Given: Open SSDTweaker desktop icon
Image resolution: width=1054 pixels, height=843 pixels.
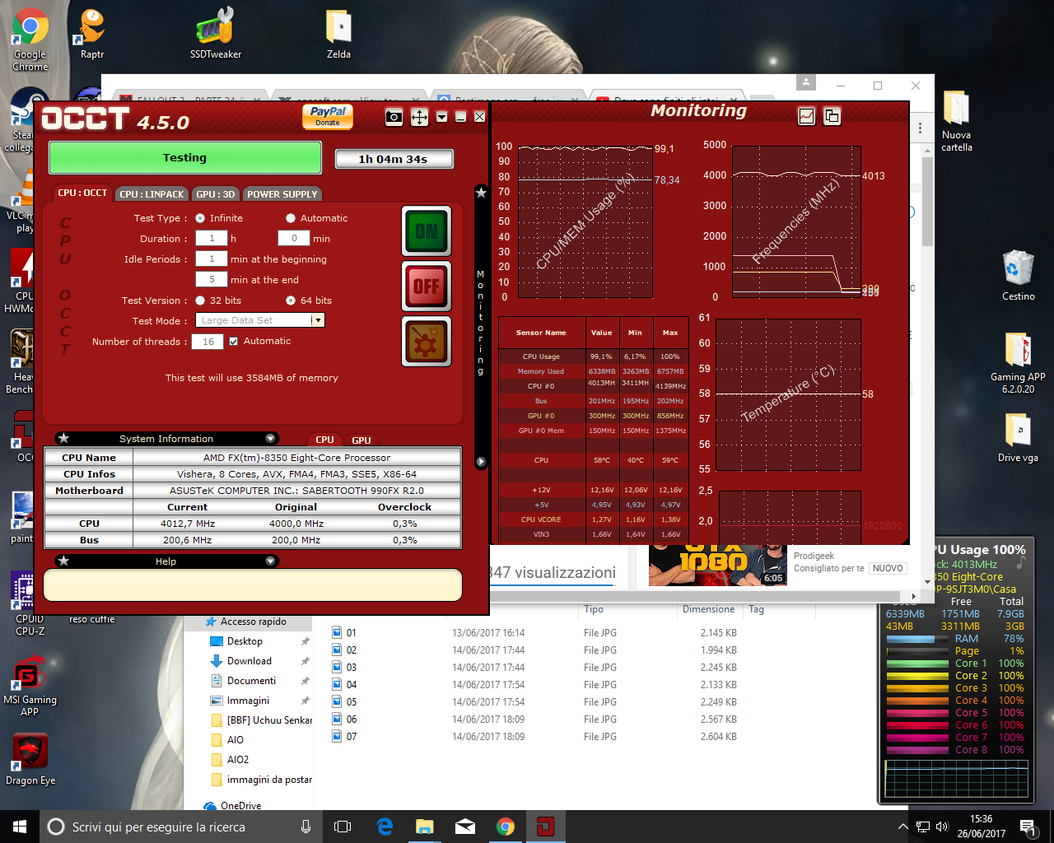Looking at the screenshot, I should click(x=216, y=35).
